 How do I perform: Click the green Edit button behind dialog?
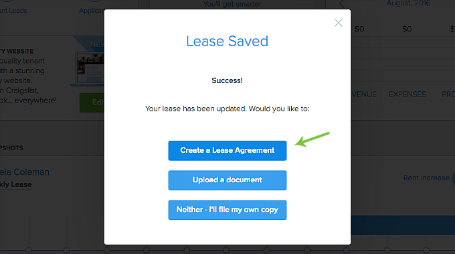pyautogui.click(x=92, y=103)
